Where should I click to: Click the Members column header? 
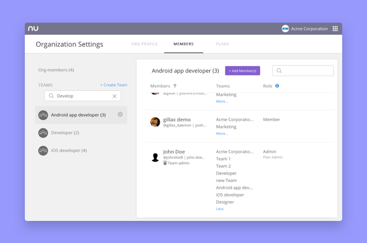tap(160, 86)
